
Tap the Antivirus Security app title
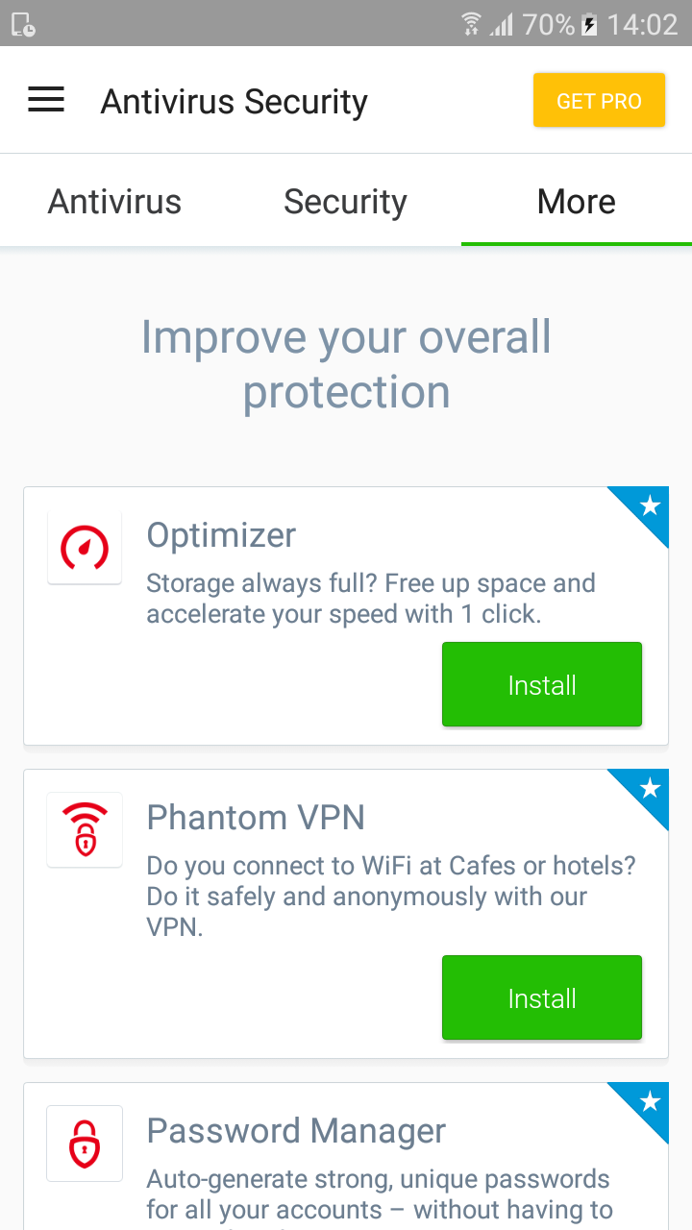tap(235, 101)
